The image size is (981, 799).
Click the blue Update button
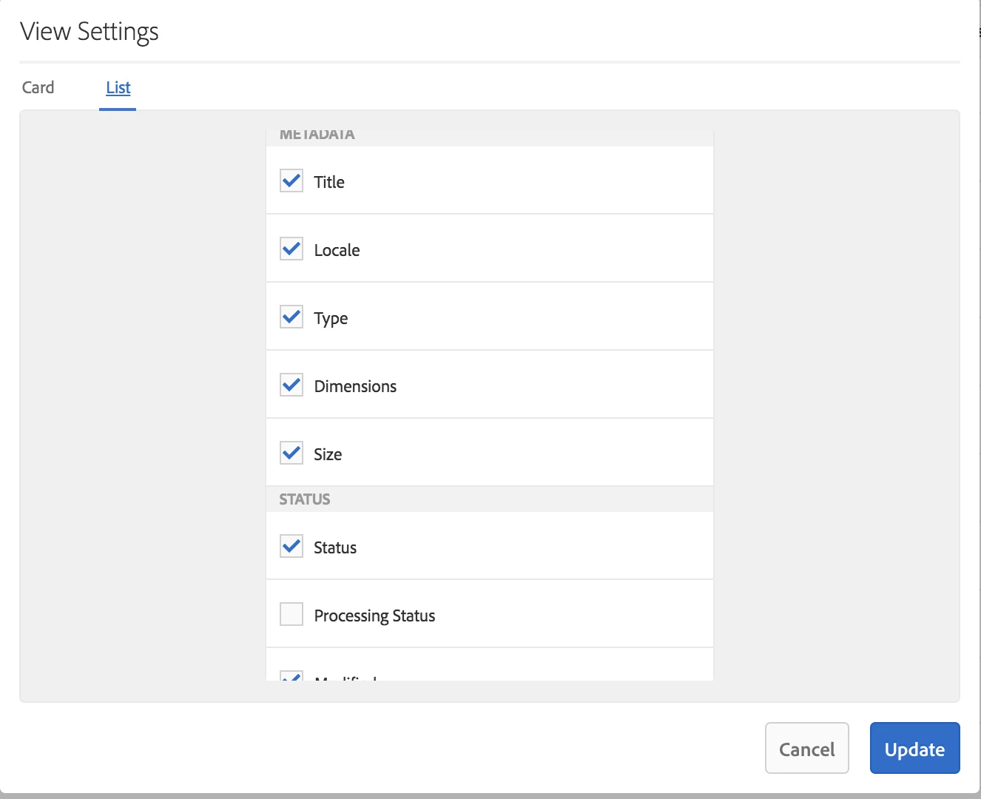coord(914,749)
